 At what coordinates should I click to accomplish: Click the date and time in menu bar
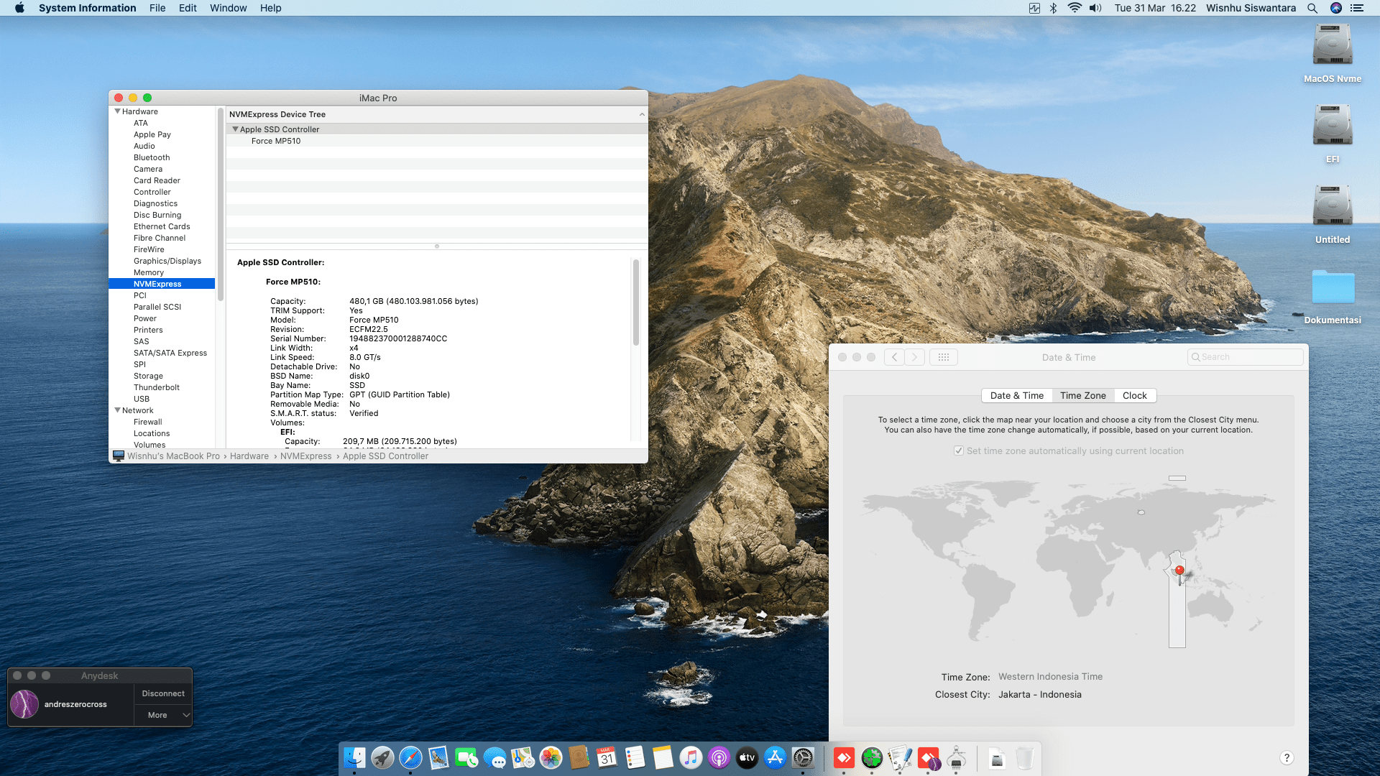(1155, 8)
